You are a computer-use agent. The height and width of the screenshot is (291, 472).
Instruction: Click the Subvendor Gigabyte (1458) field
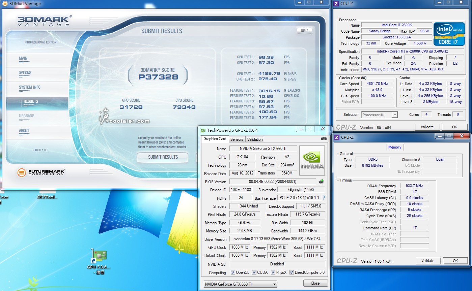301,190
